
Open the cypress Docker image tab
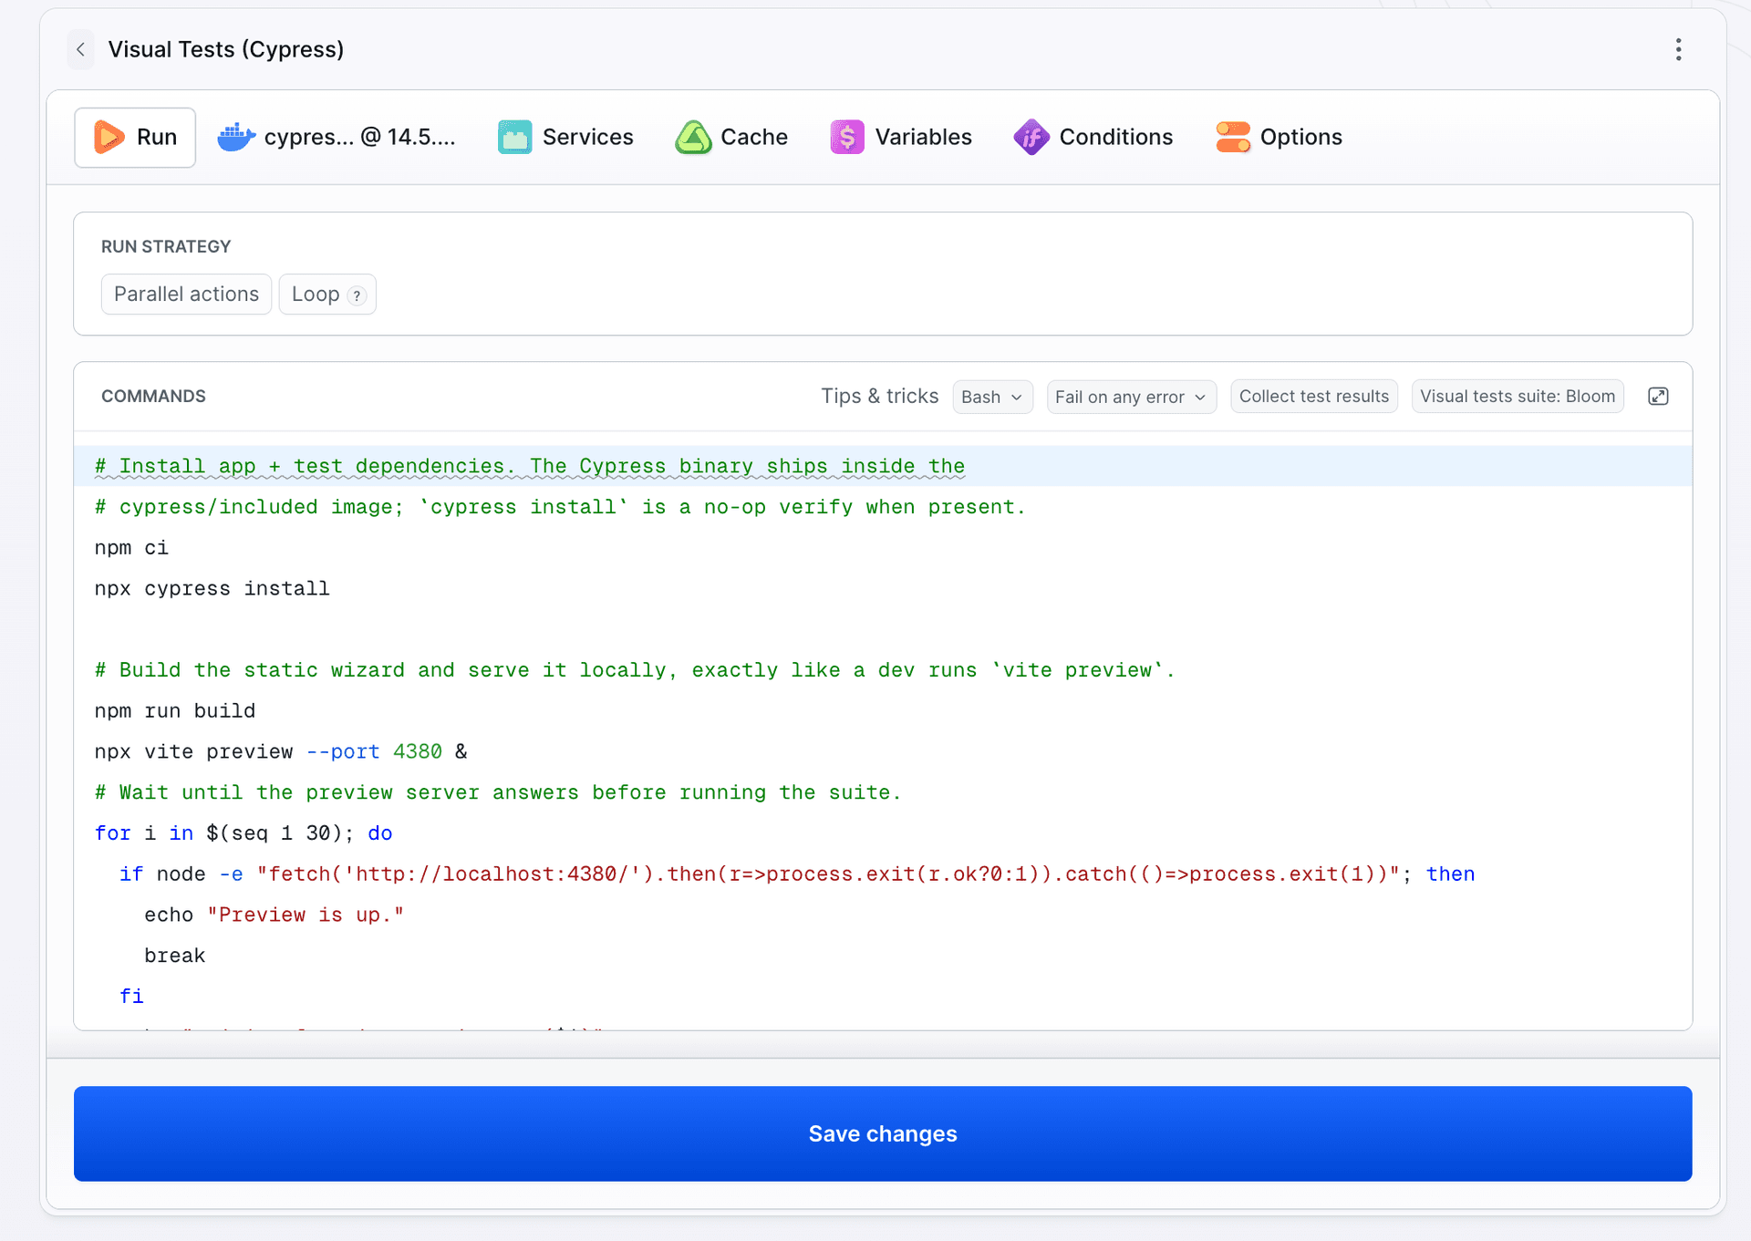[x=336, y=137]
